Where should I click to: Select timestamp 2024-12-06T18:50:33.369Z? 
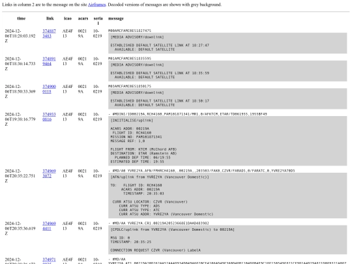click(x=20, y=91)
